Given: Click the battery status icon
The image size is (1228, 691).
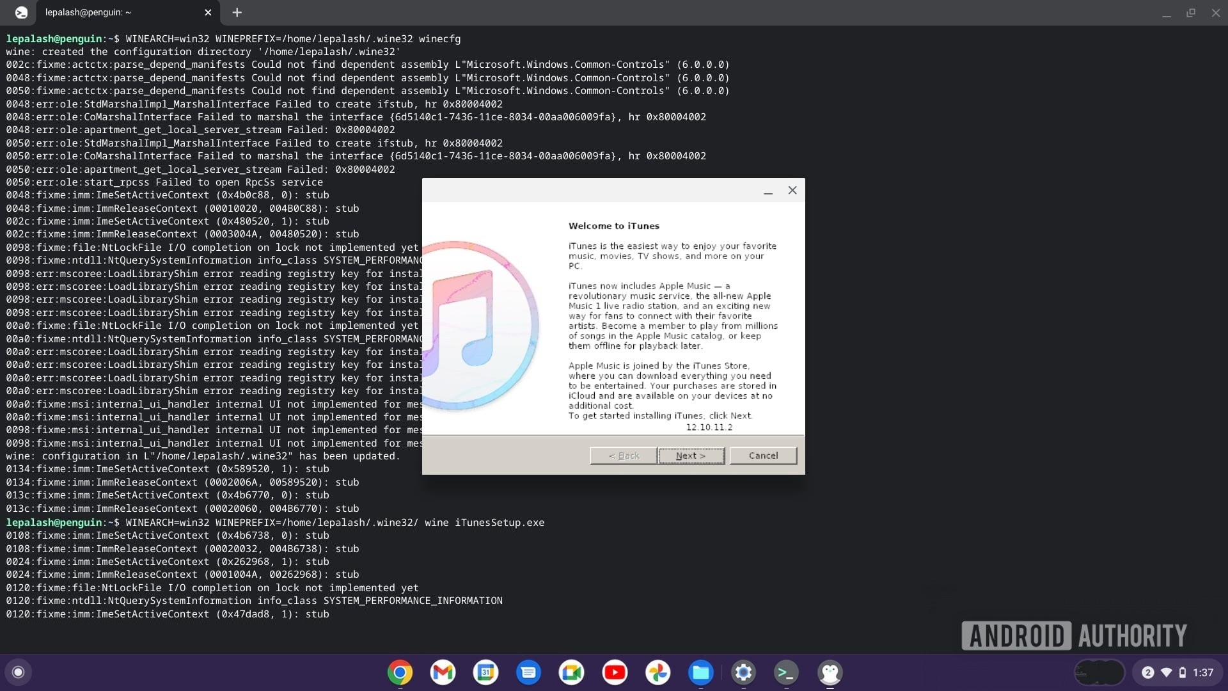Looking at the screenshot, I should (1183, 672).
